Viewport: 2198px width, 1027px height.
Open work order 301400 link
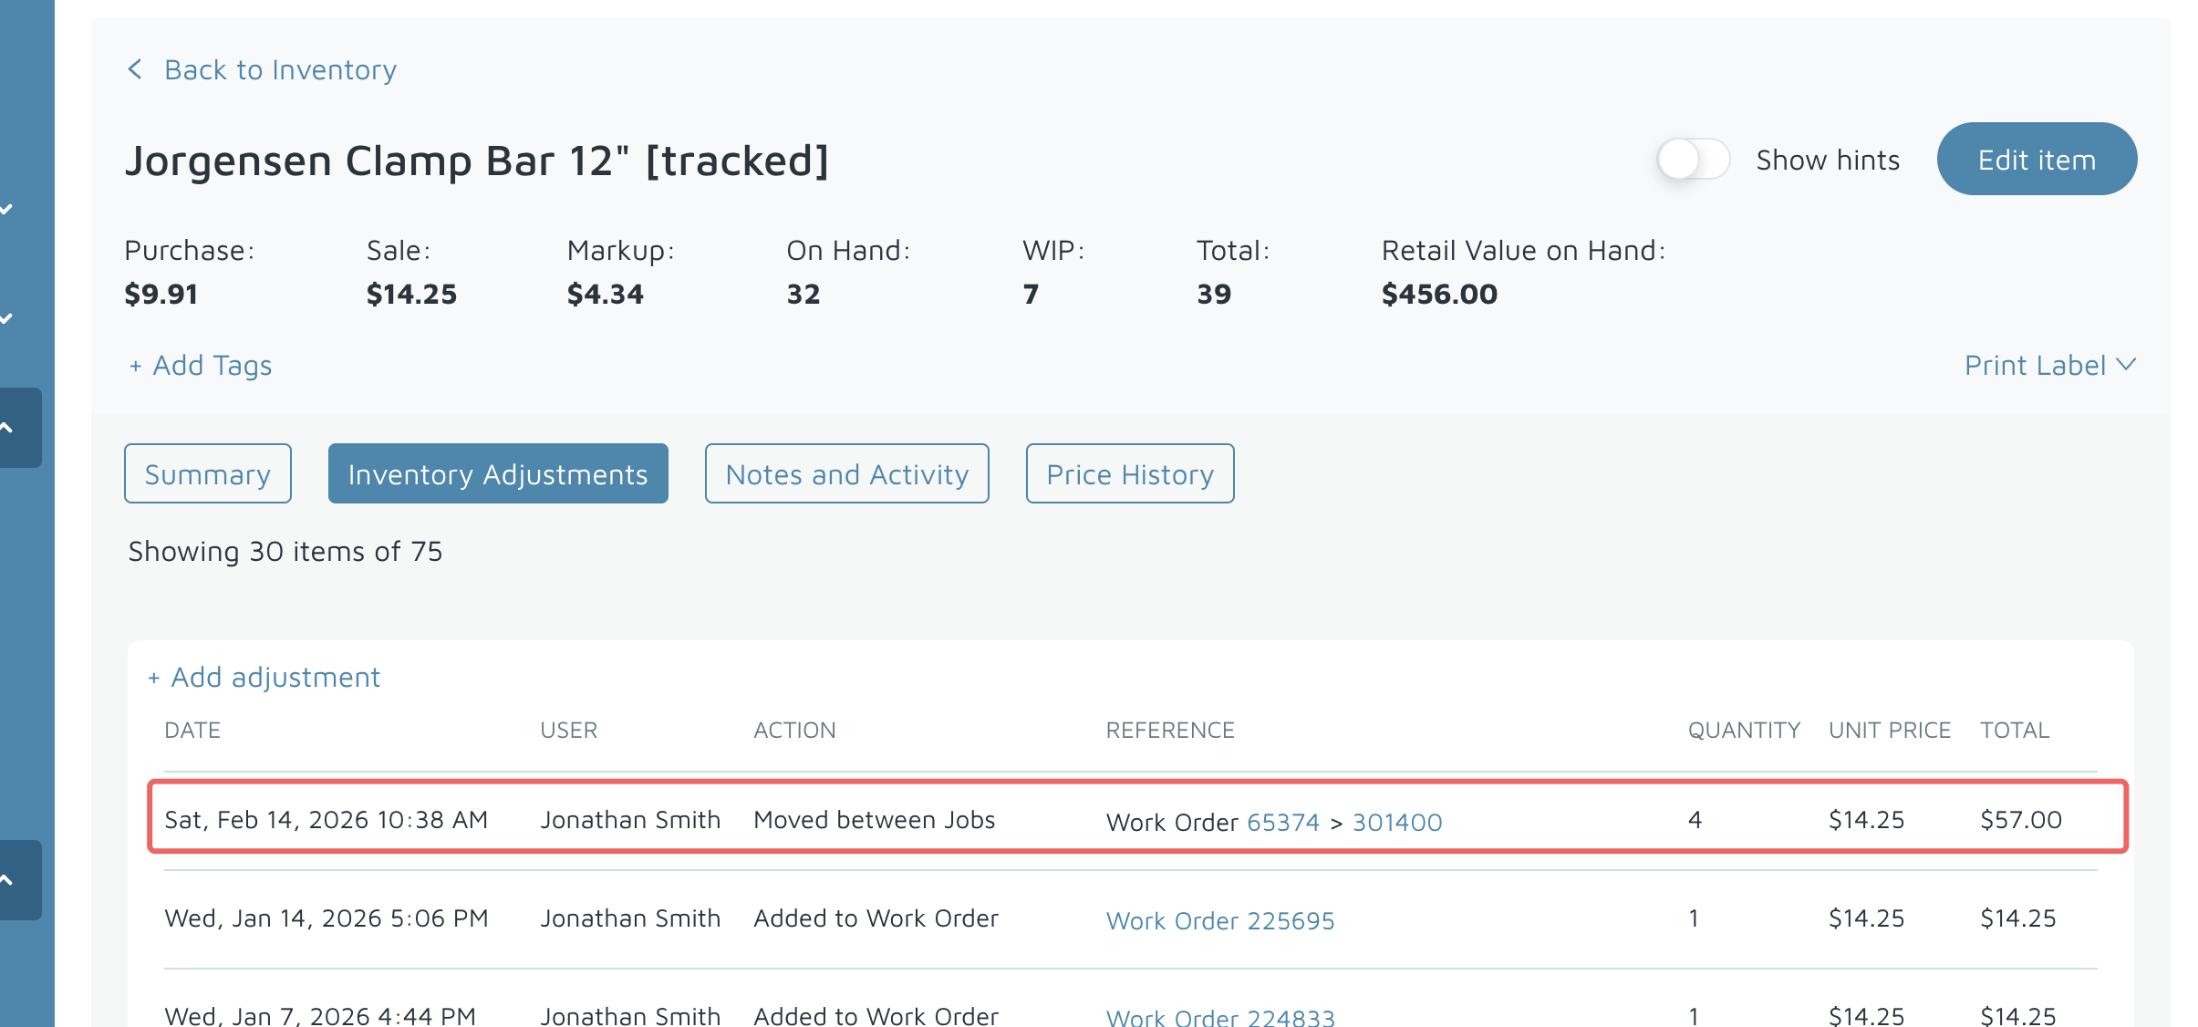coord(1396,823)
